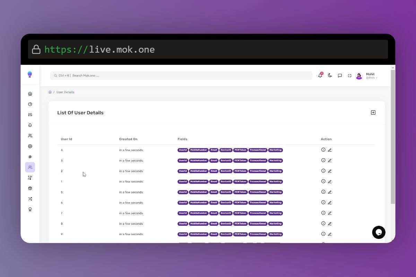Expand the Mohit Admin account dropdown
The width and height of the screenshot is (416, 277).
372,76
